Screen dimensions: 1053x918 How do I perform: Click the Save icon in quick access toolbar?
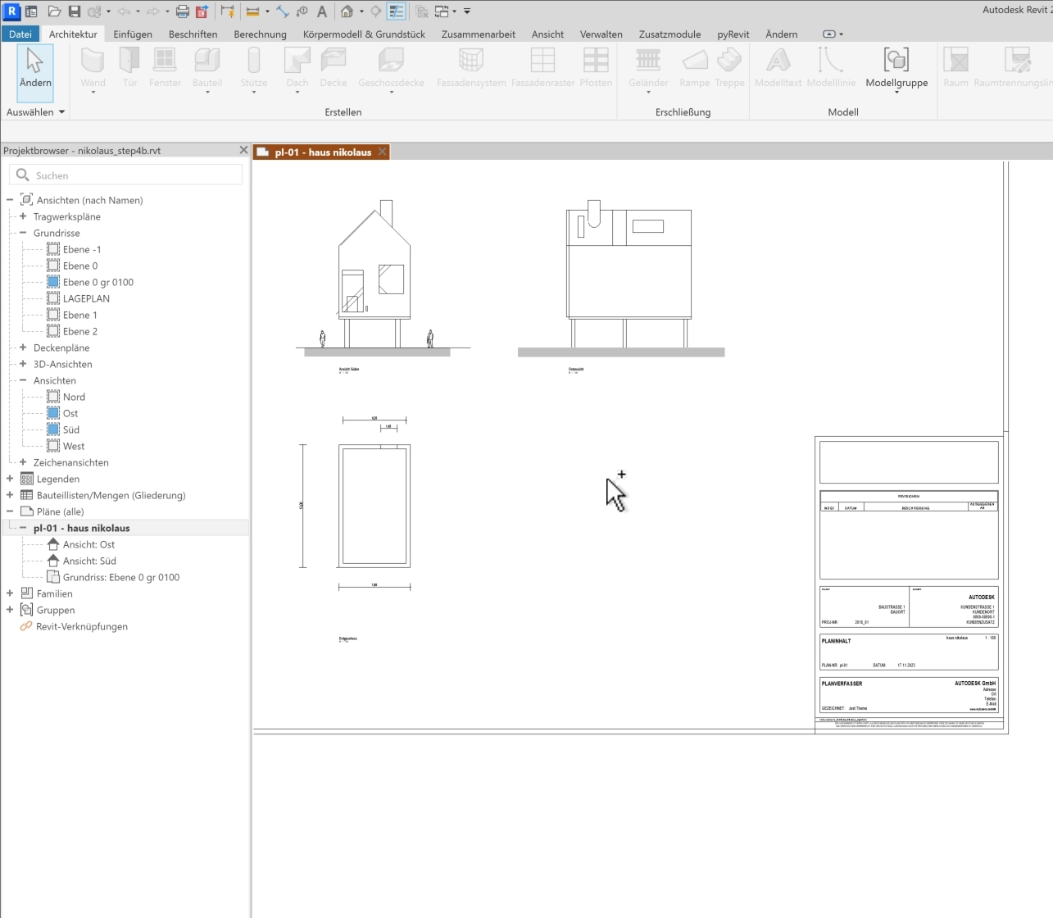pos(75,11)
